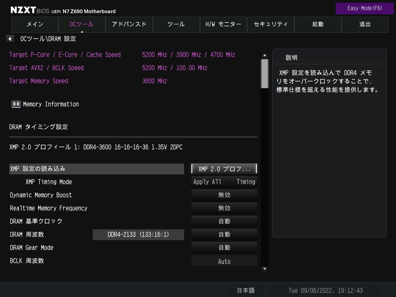Select DRAM 周波数 label
The image size is (396, 297).
point(27,234)
